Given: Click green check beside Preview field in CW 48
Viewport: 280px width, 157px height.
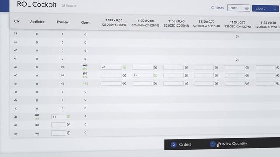Looking at the screenshot, I should [x=69, y=116].
